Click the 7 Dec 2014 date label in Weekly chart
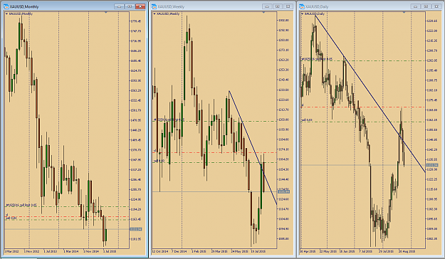Viewport: 445px width, 259px height. 179,251
